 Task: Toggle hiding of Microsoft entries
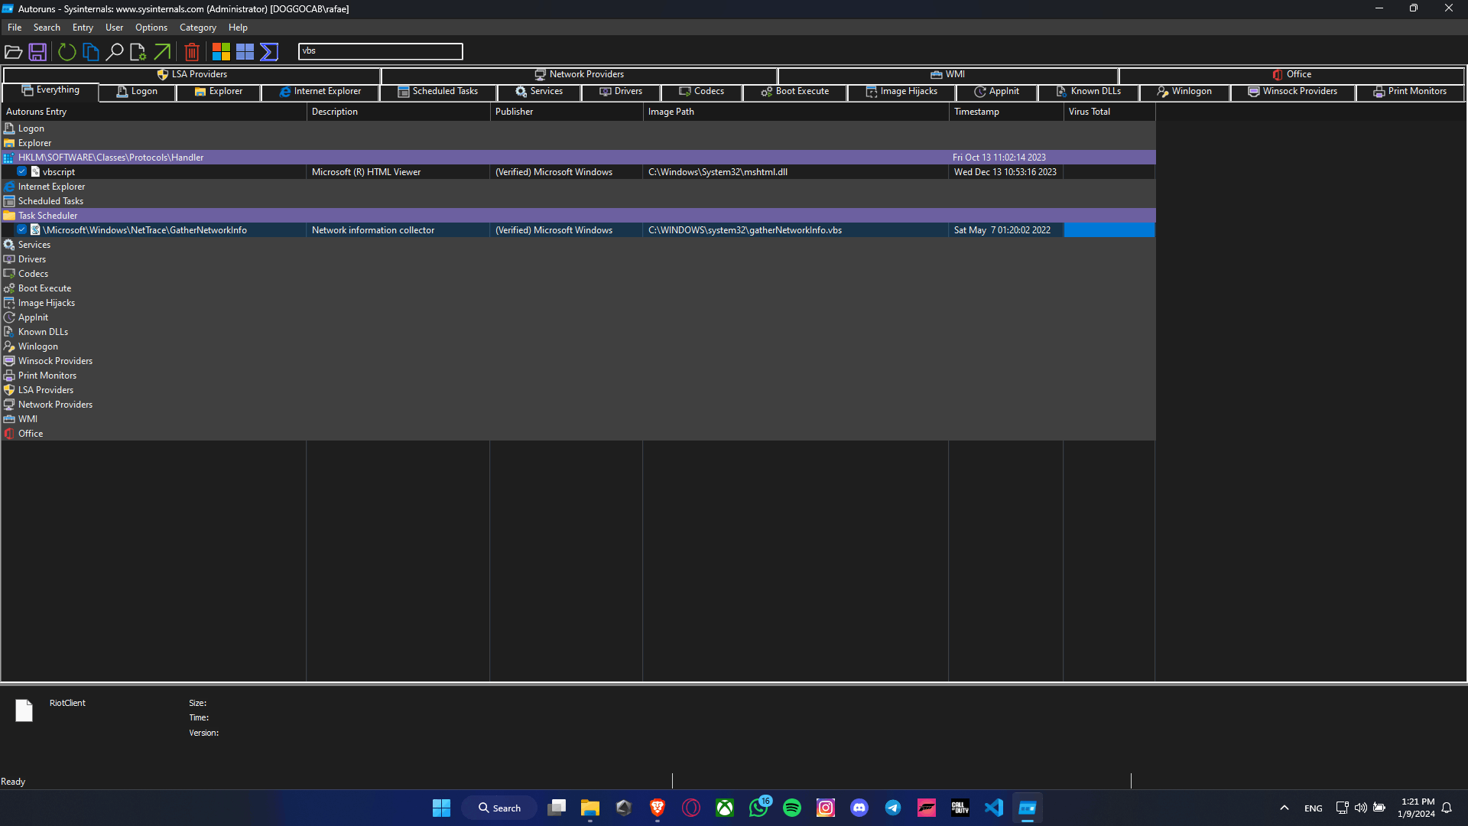pyautogui.click(x=221, y=51)
